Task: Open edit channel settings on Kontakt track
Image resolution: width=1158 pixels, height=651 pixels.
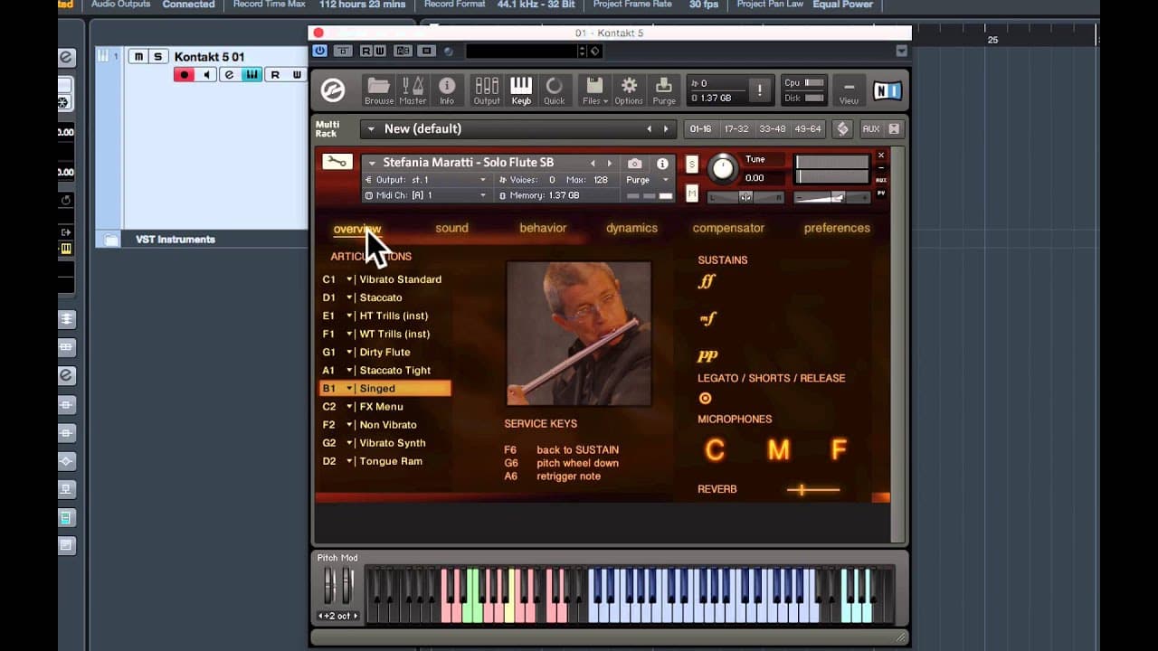Action: click(x=230, y=75)
